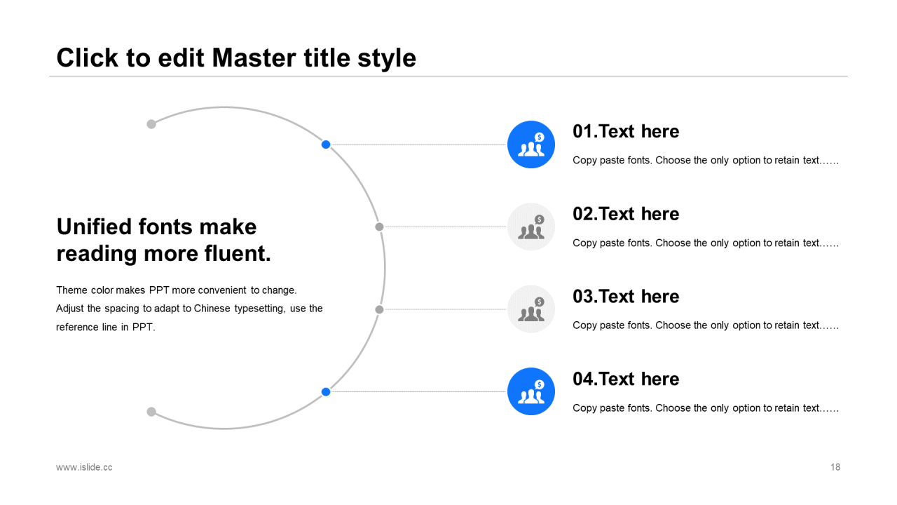Click the gray endpoint dot at the arc's top
The height and width of the screenshot is (505, 897).
[x=151, y=124]
